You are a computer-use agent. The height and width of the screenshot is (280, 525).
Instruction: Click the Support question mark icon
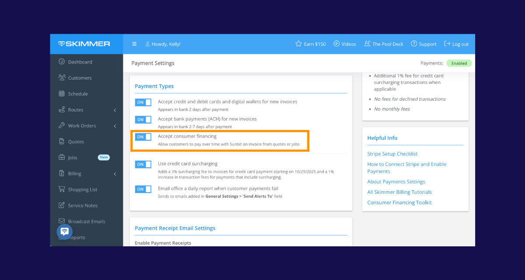[414, 44]
